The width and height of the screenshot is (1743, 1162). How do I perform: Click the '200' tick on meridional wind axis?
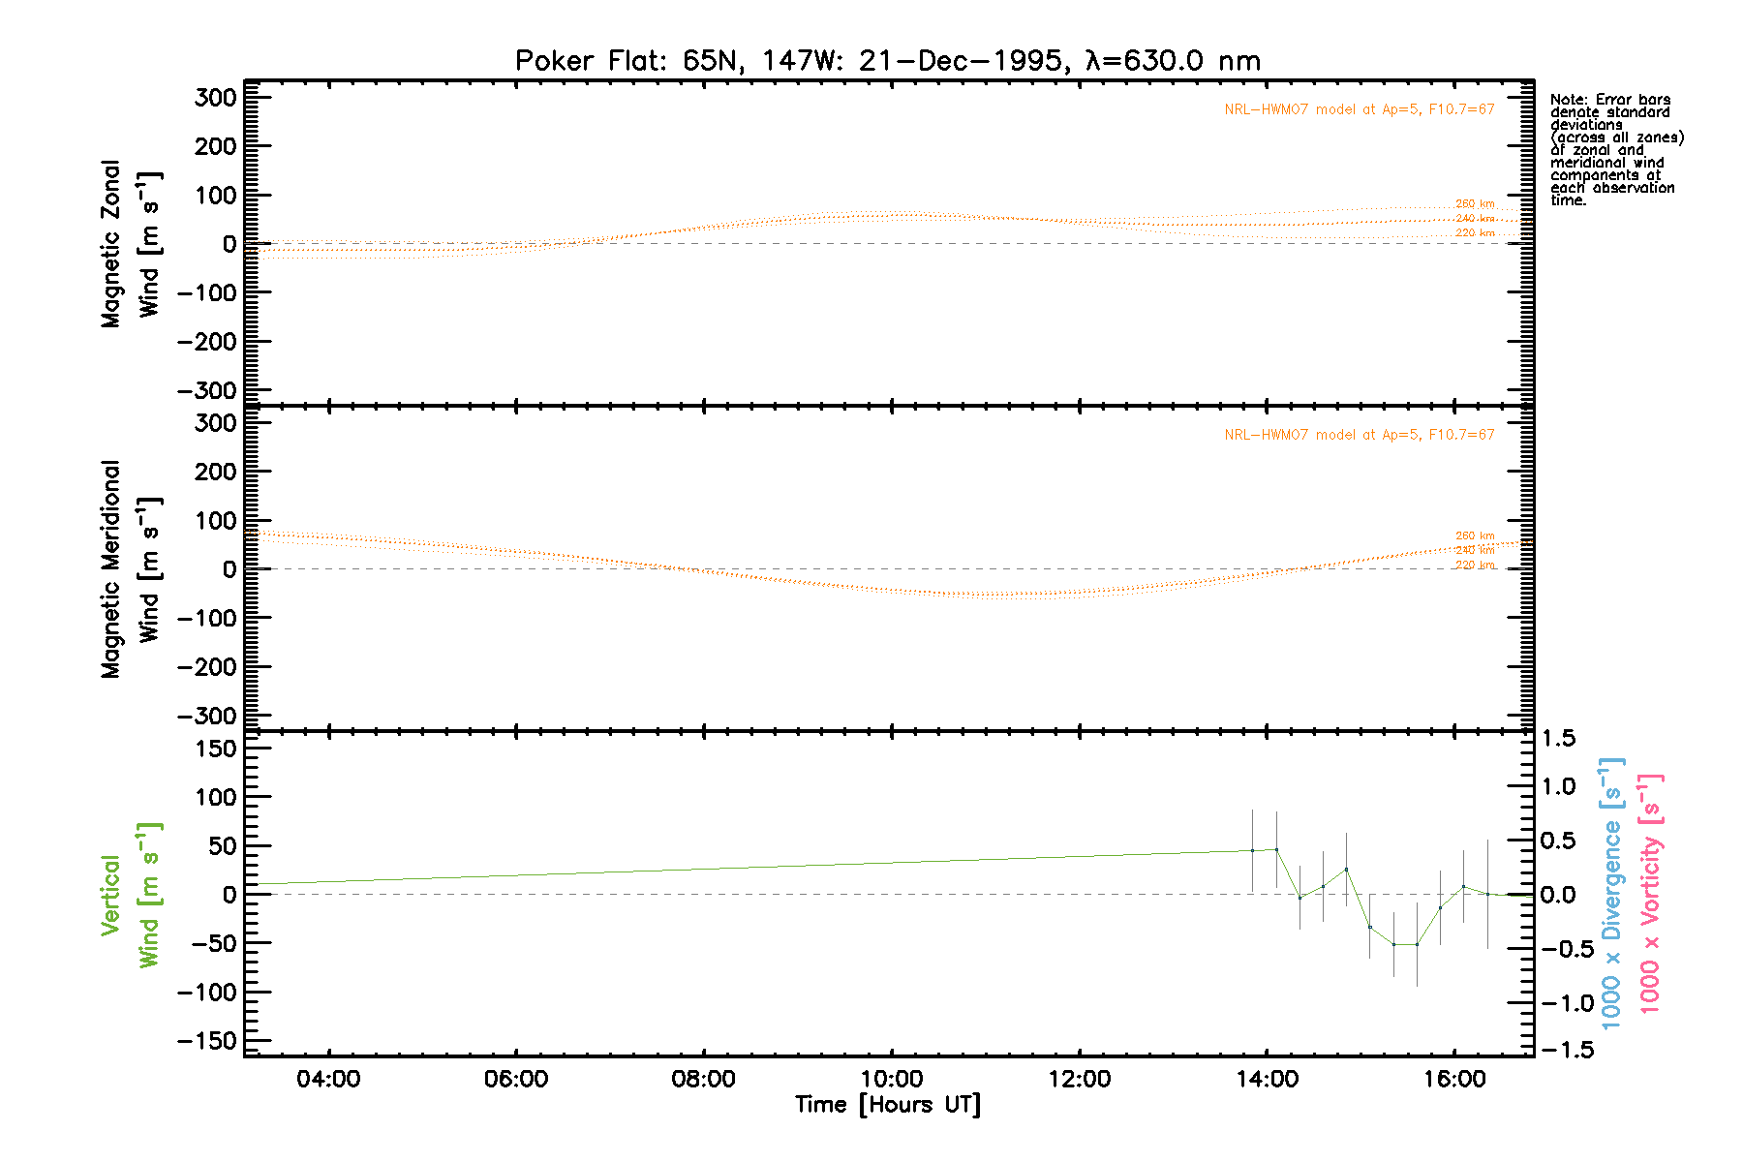coord(216,472)
